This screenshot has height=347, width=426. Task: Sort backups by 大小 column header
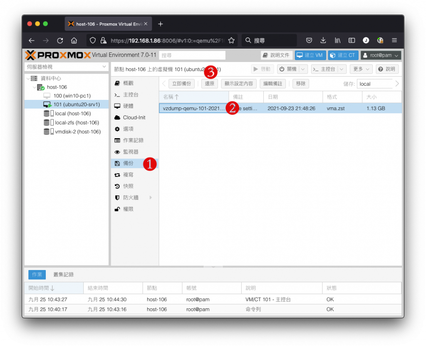pyautogui.click(x=381, y=97)
